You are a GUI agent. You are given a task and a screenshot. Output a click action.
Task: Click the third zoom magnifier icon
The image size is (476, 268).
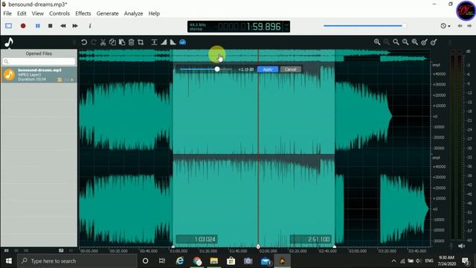(x=396, y=42)
